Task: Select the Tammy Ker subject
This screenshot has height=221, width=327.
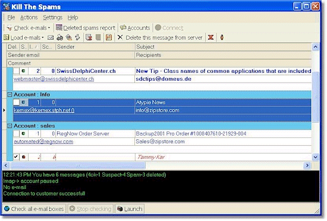Action: 151,157
